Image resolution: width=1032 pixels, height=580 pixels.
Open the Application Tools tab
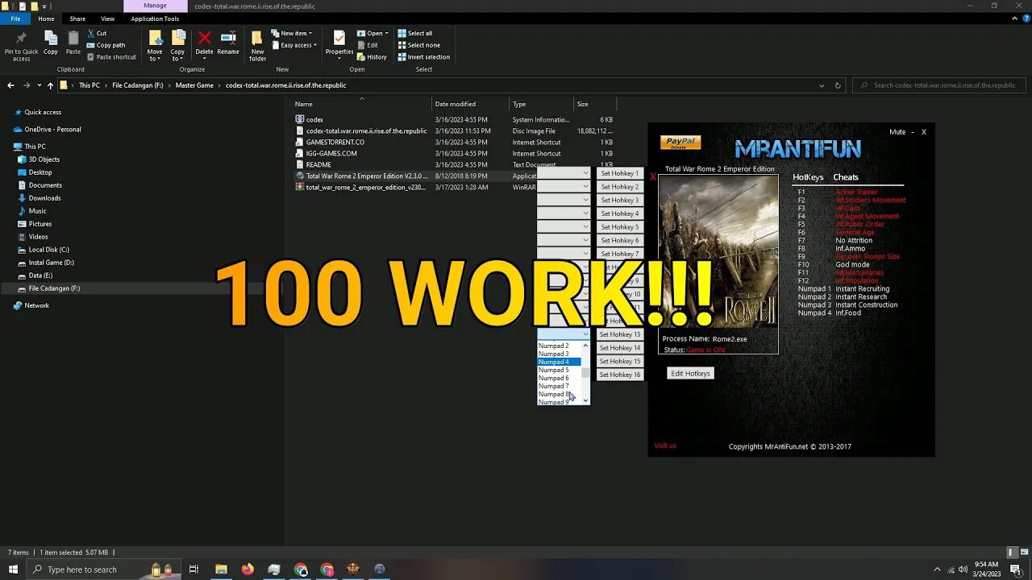pos(155,19)
